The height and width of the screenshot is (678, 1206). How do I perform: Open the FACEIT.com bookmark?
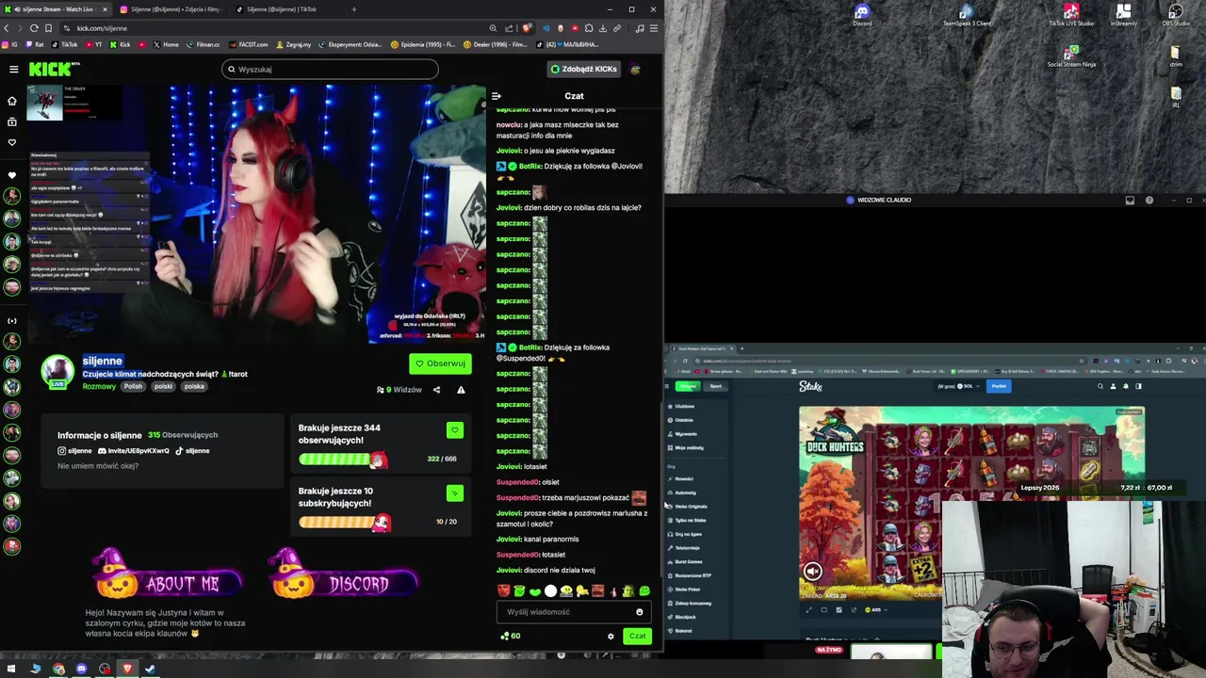249,44
